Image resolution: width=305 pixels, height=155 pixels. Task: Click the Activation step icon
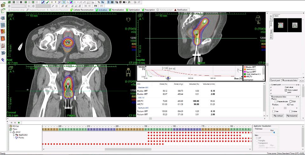(x=97, y=10)
